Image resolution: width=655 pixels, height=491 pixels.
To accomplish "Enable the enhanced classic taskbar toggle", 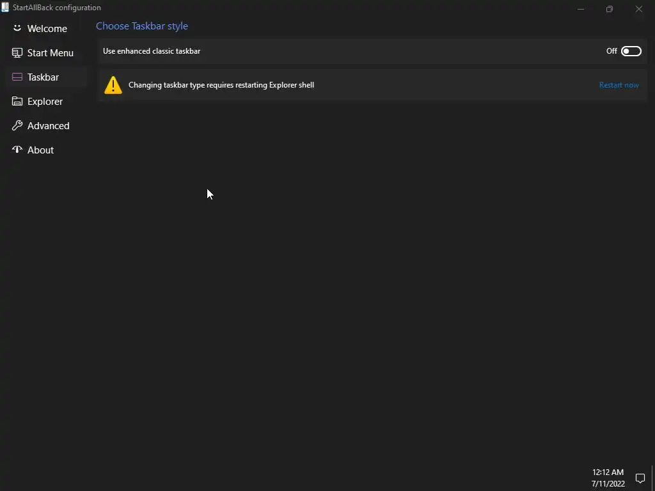I will click(x=631, y=51).
